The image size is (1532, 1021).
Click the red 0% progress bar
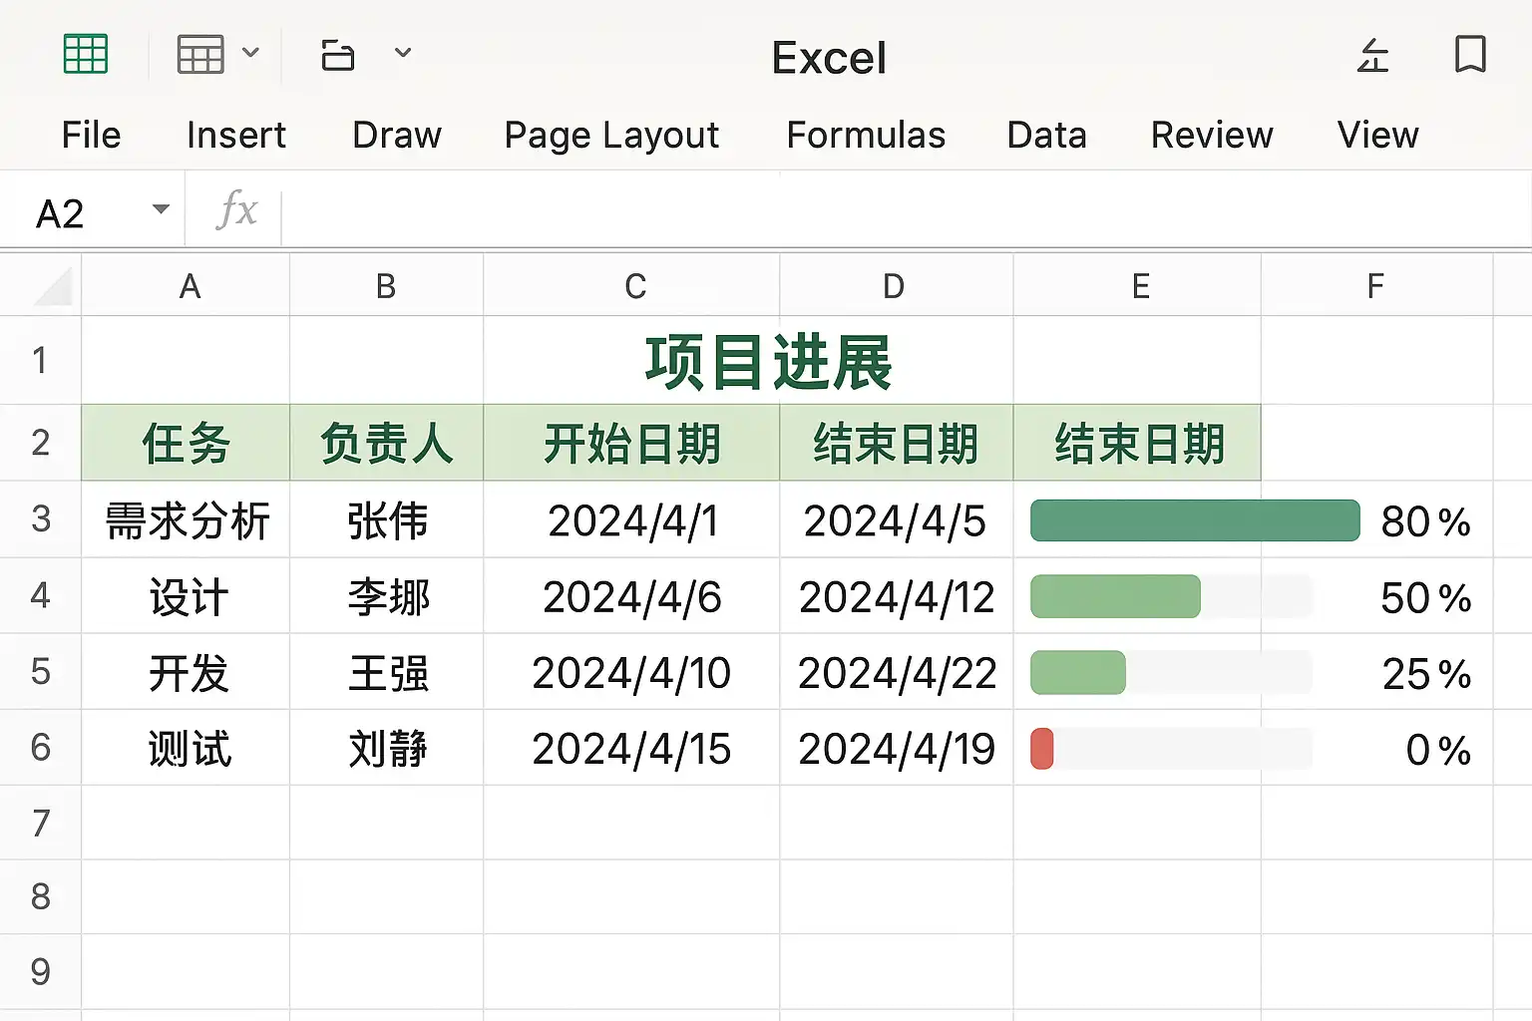coord(1042,749)
